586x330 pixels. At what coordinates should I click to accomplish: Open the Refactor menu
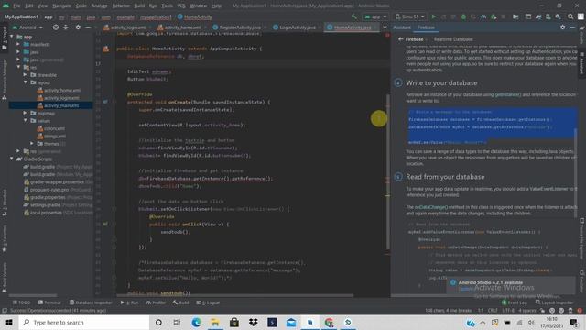(121, 5)
